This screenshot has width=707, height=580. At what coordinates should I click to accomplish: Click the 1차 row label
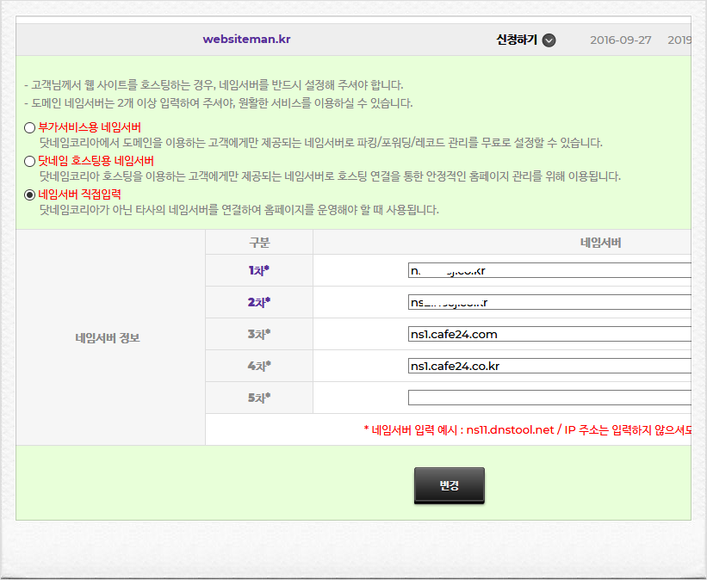click(x=259, y=270)
